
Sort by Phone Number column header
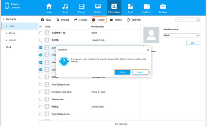98,27
